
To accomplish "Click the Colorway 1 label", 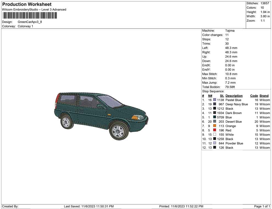I will click(25, 26).
